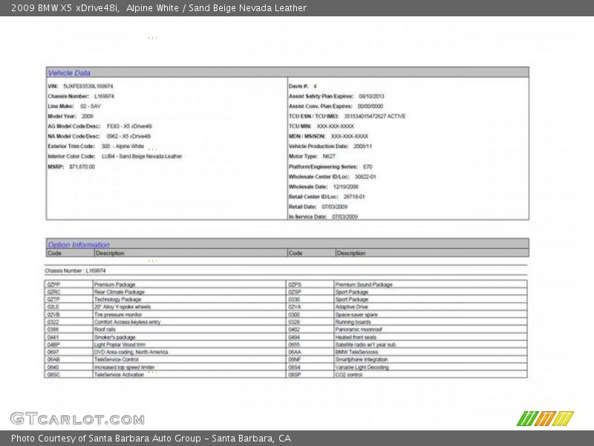This screenshot has height=446, width=594.
Task: Click the GTCARLOT.COM logo
Action: pos(77,418)
